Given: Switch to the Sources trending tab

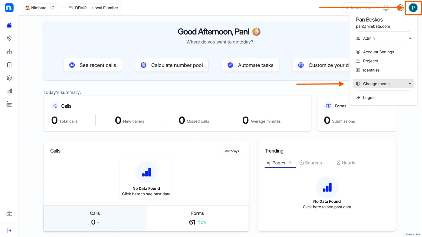Looking at the screenshot, I should [x=311, y=163].
